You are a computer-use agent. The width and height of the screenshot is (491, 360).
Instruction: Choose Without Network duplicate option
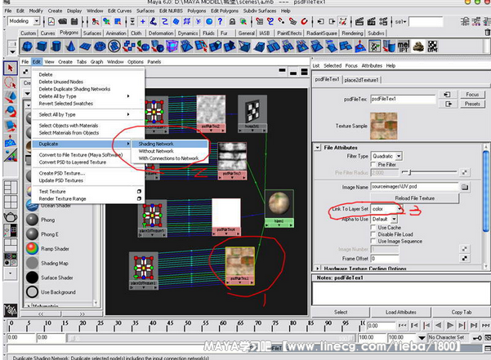(x=156, y=151)
